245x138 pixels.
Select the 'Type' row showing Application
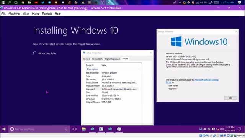[112, 76]
